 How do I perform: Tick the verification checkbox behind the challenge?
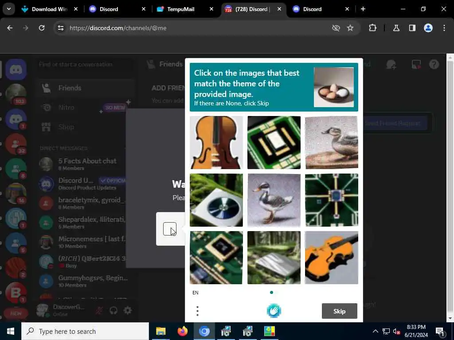(x=170, y=229)
